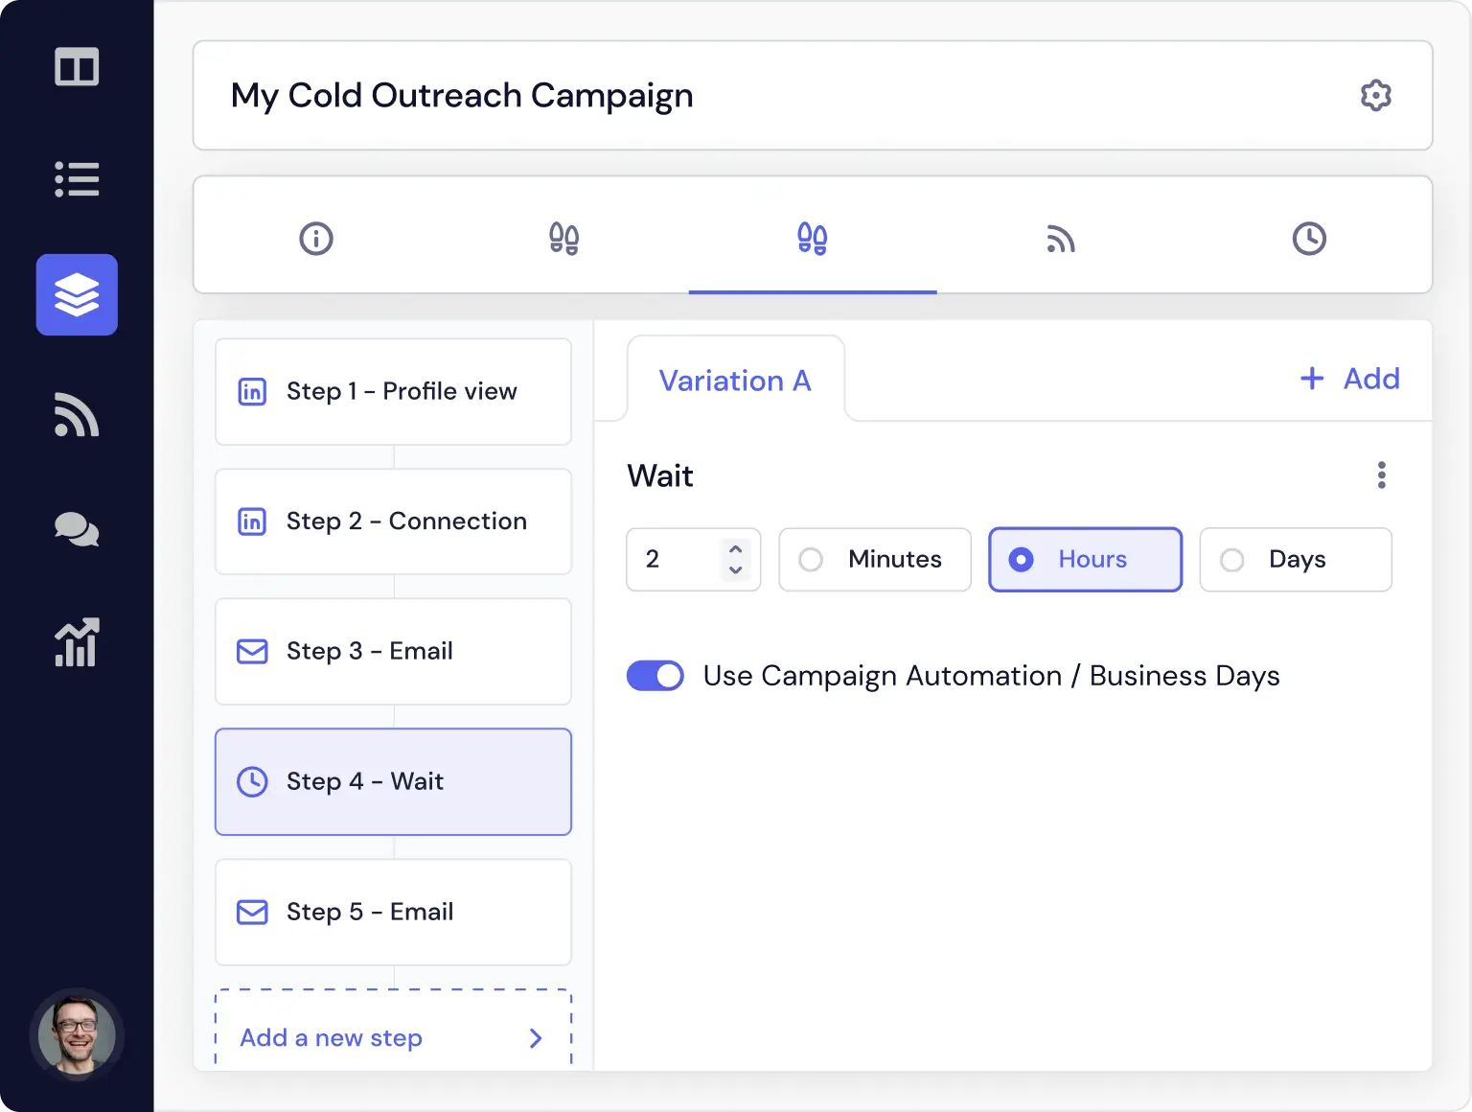Image resolution: width=1472 pixels, height=1112 pixels.
Task: Toggle Use Campaign Automation / Business Days
Action: [x=655, y=676]
